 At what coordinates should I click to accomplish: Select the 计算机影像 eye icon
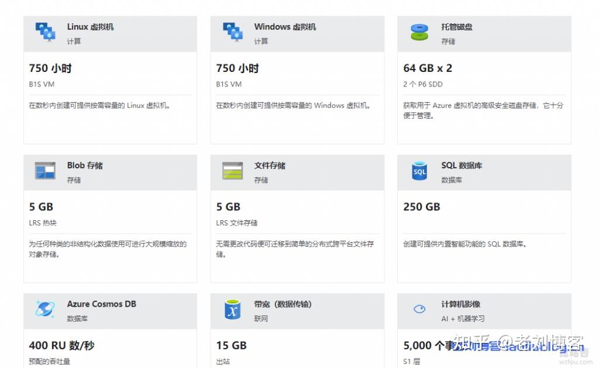coord(419,309)
